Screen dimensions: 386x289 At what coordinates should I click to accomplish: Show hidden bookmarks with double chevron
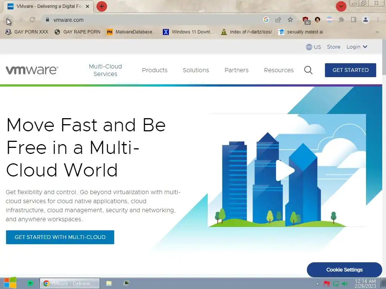click(x=377, y=32)
